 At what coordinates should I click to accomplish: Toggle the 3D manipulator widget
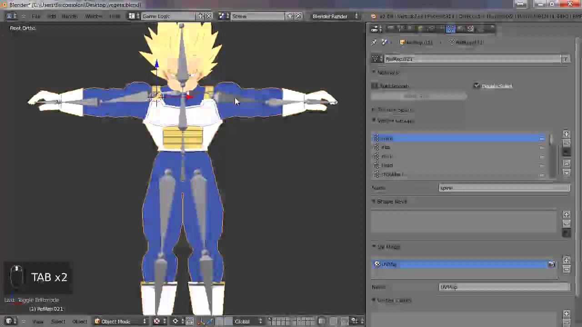(x=201, y=322)
